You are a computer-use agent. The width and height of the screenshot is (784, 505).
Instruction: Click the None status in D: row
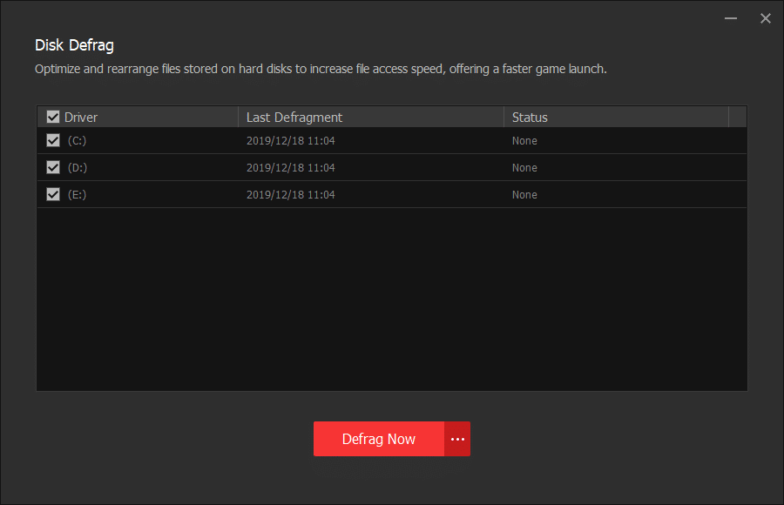524,167
